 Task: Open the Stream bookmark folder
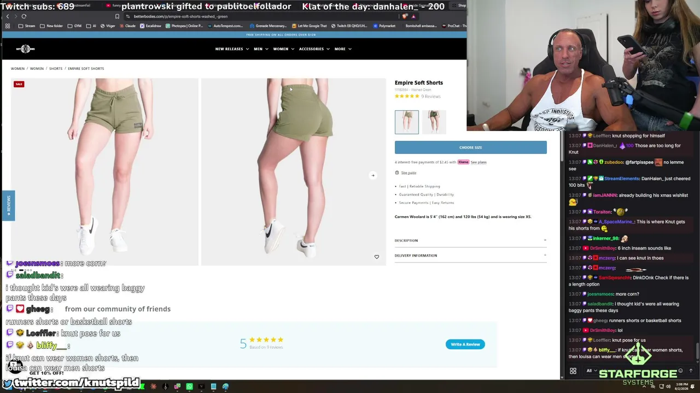pos(27,26)
